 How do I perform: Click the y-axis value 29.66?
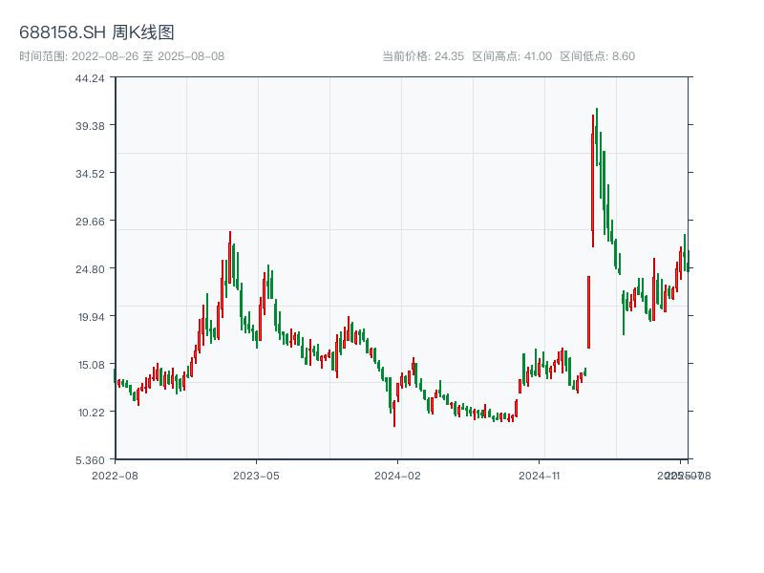pyautogui.click(x=90, y=222)
